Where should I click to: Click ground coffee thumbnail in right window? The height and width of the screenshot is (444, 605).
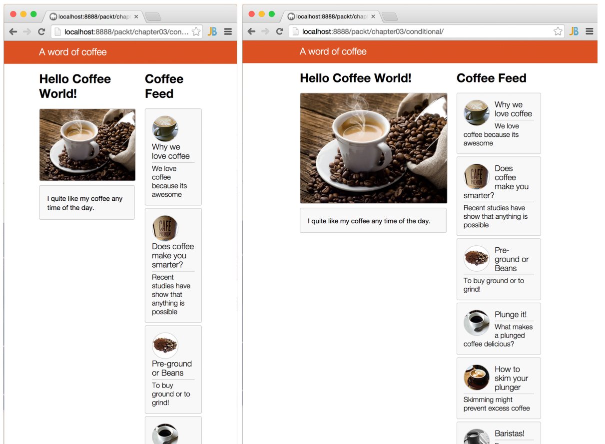[x=477, y=258]
